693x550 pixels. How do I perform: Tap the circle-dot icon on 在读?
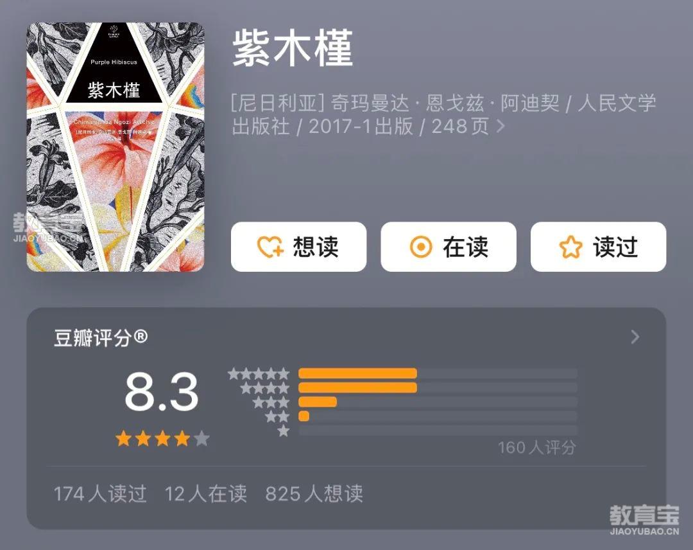pos(420,247)
